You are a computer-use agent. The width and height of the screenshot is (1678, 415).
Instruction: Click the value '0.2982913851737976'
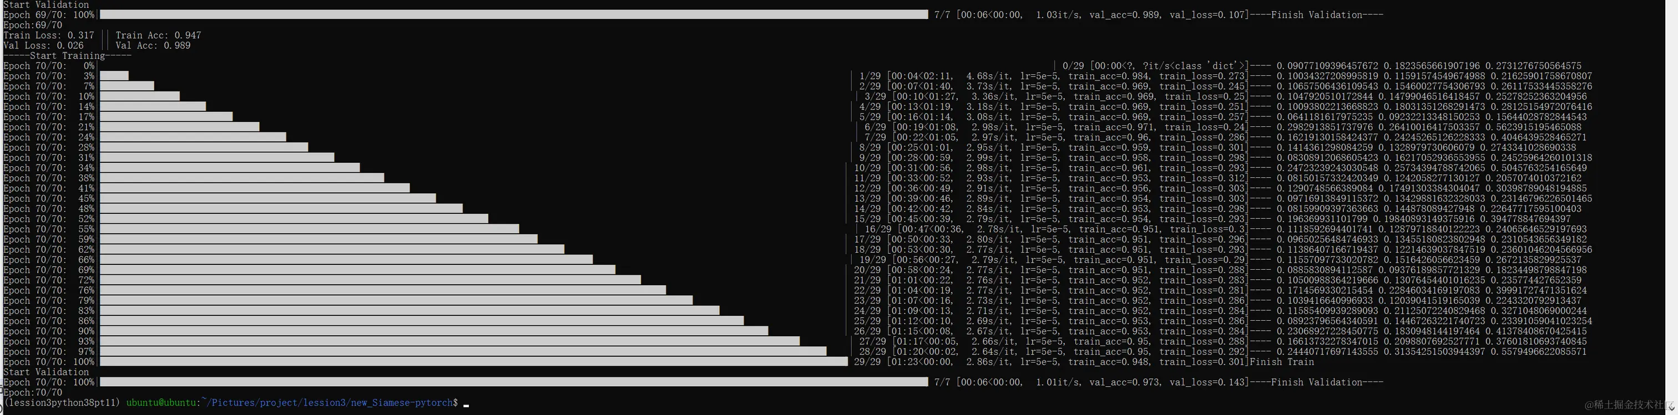click(x=1325, y=127)
